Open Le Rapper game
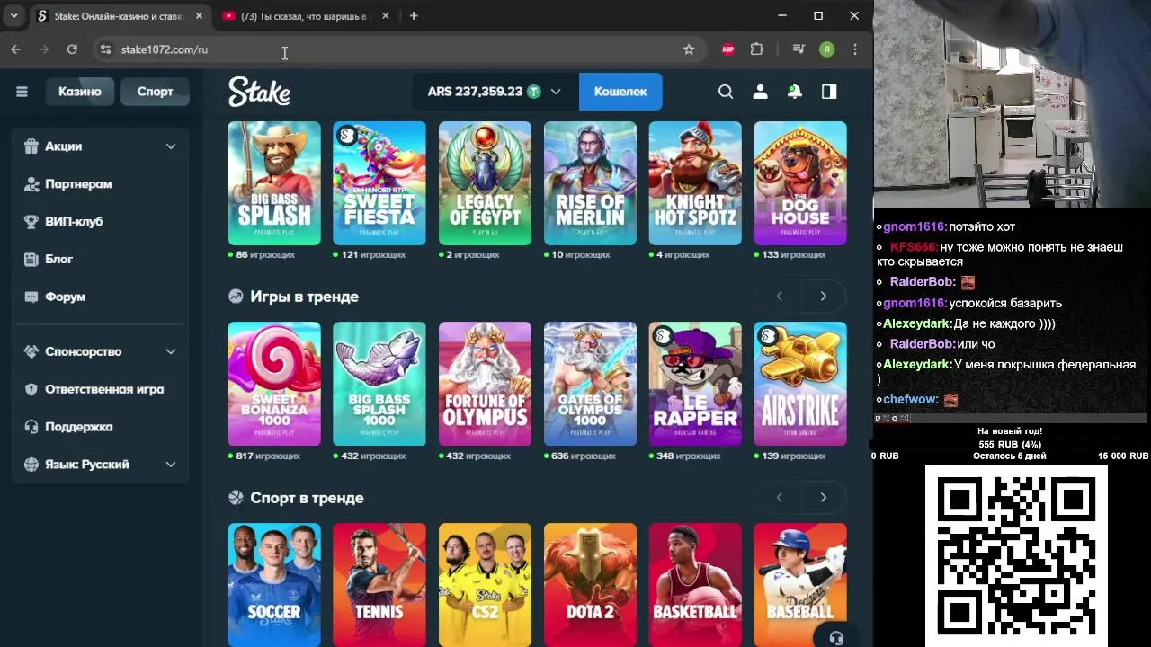 [x=695, y=384]
